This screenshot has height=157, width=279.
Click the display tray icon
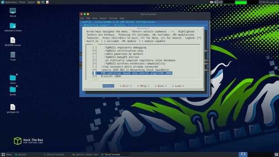click(221, 2)
